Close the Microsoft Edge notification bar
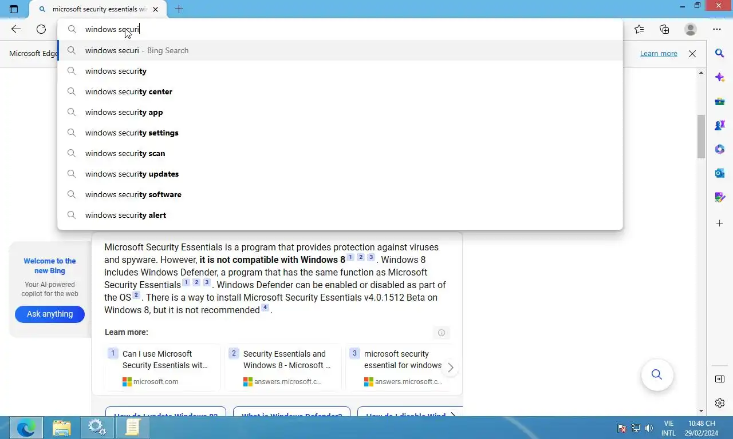Image resolution: width=733 pixels, height=439 pixels. click(x=692, y=54)
